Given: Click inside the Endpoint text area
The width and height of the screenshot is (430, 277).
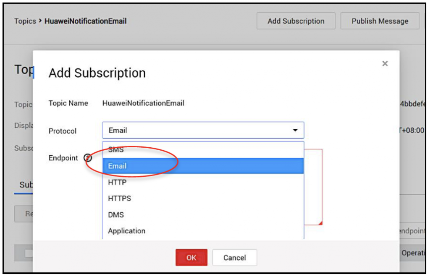Looking at the screenshot, I should point(313,187).
